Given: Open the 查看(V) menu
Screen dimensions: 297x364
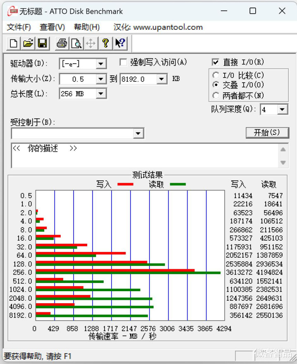Looking at the screenshot, I should pos(52,27).
